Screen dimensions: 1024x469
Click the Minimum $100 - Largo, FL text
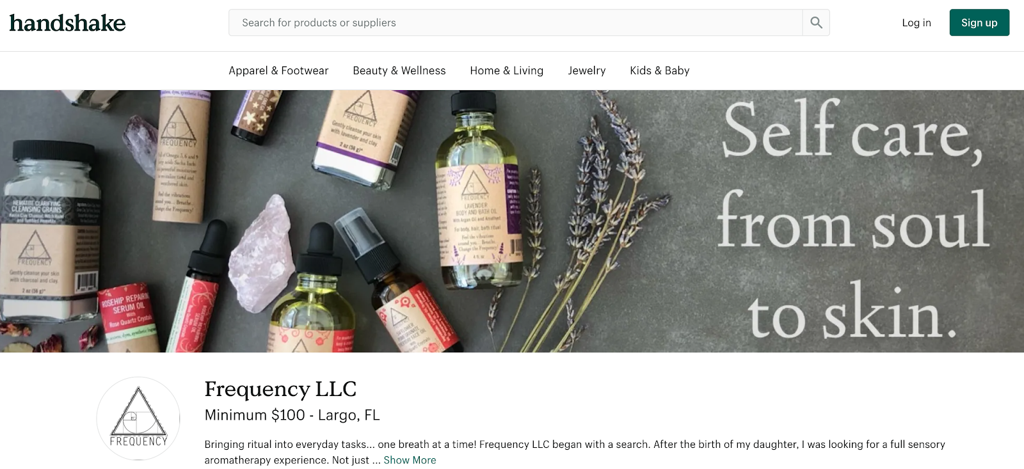point(292,415)
